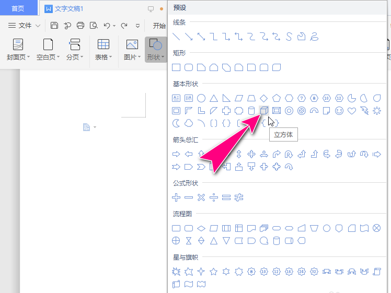Screen dimensions: 391x293
Task: Select the diamond basic shape
Action: (x=264, y=98)
